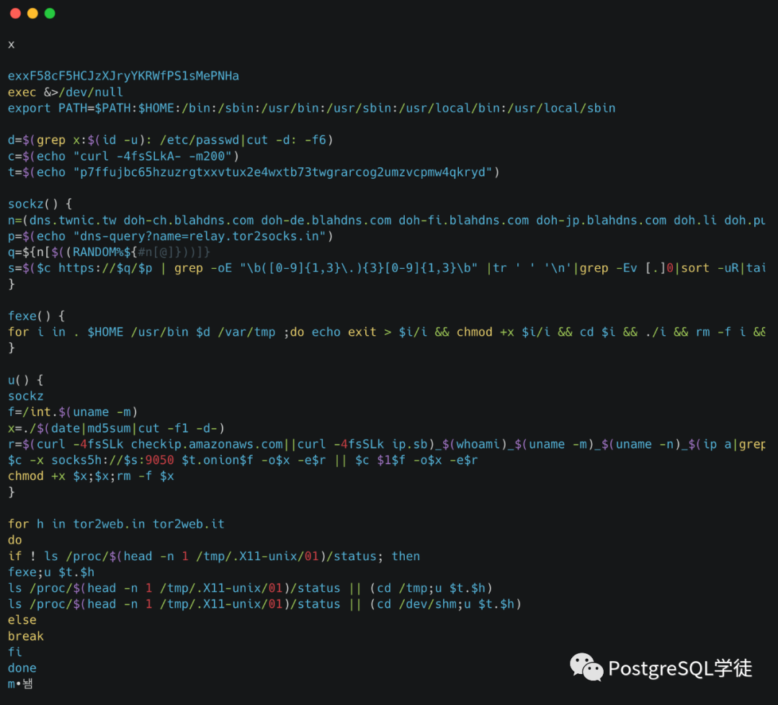Click the "else" keyword line
This screenshot has width=778, height=705.
(x=22, y=620)
